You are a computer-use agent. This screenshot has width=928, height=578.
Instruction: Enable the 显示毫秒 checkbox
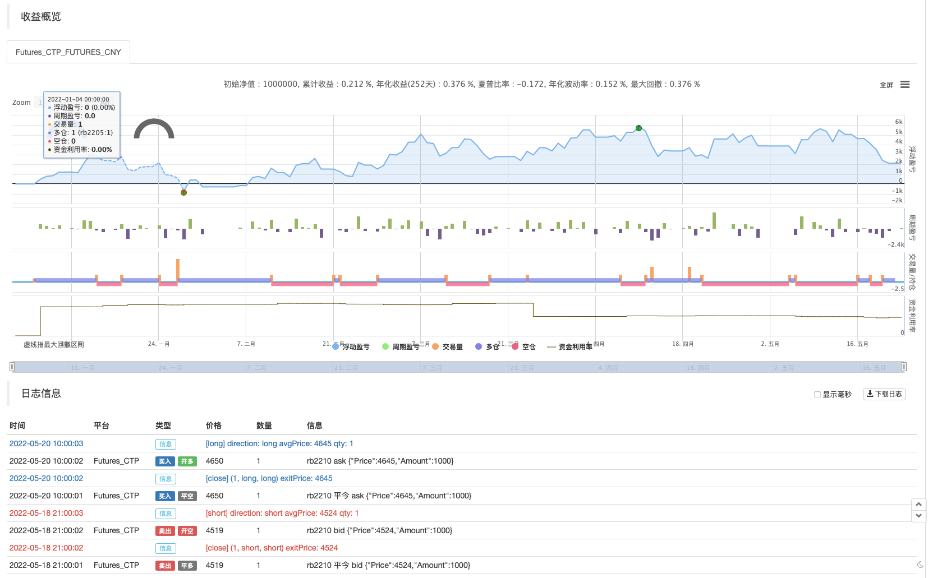coord(817,395)
